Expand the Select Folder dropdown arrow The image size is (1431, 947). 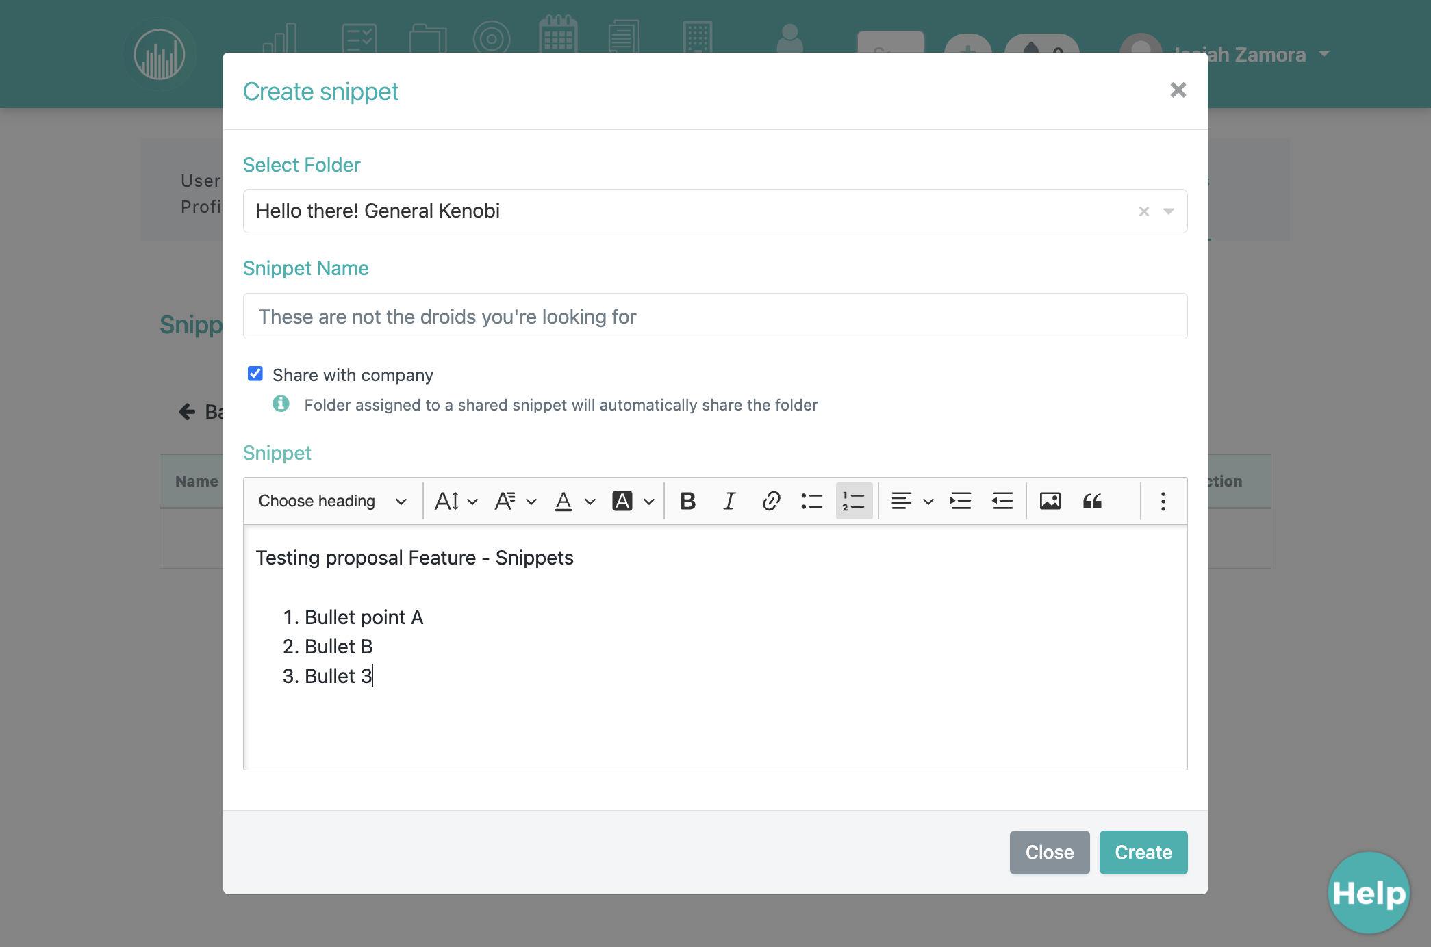point(1169,211)
